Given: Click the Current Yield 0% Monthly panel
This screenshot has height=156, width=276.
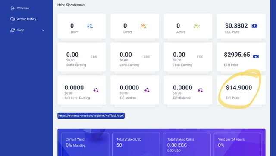Looking at the screenshot, I should (x=85, y=144).
